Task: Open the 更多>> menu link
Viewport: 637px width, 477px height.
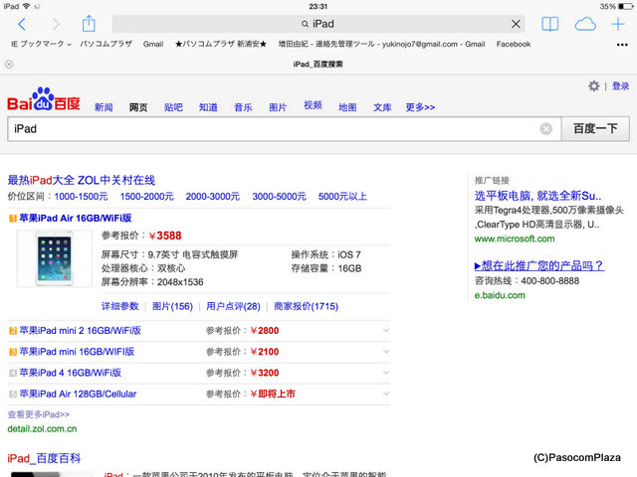Action: pyautogui.click(x=420, y=107)
